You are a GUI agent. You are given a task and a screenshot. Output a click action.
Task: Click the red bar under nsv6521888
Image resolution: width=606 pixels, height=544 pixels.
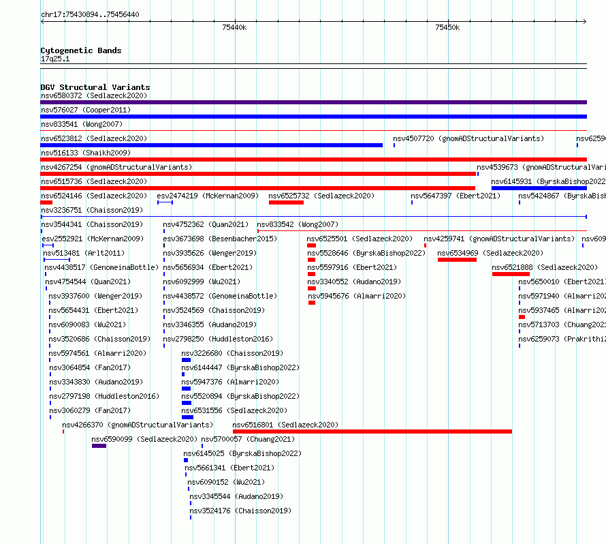tap(511, 274)
